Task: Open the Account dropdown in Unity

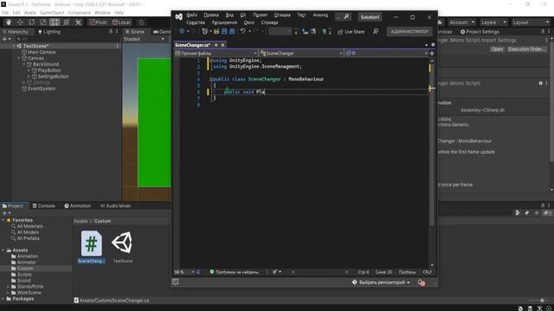Action: [x=461, y=22]
